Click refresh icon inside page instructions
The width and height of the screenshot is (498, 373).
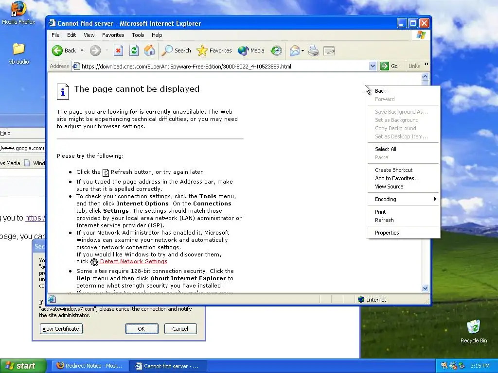106,172
